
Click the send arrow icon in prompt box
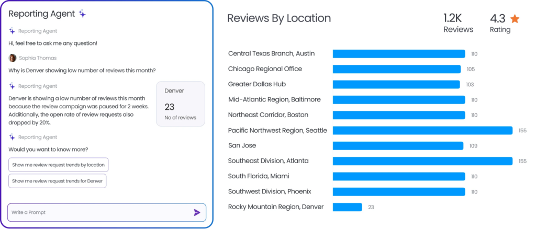coord(197,212)
